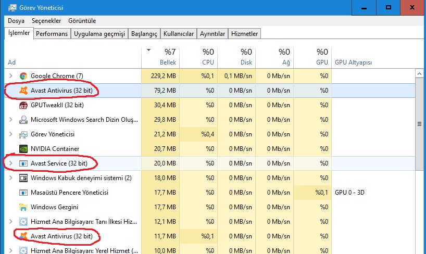The width and height of the screenshot is (426, 254).
Task: Expand the Microsoft Windows Search row
Action: (10, 120)
